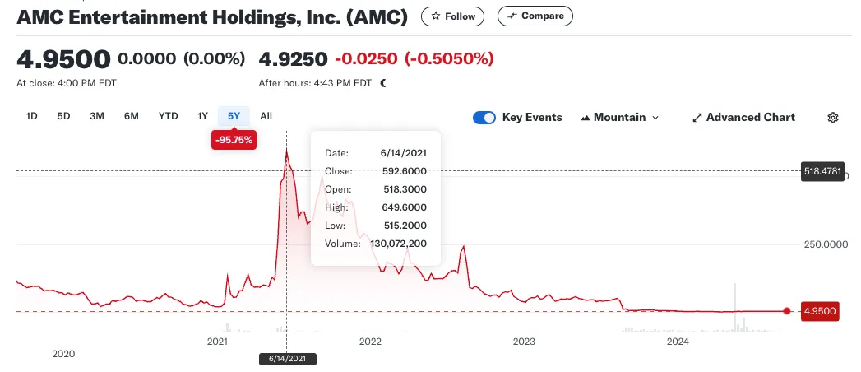Choose the All time range
The height and width of the screenshot is (372, 861).
(266, 116)
